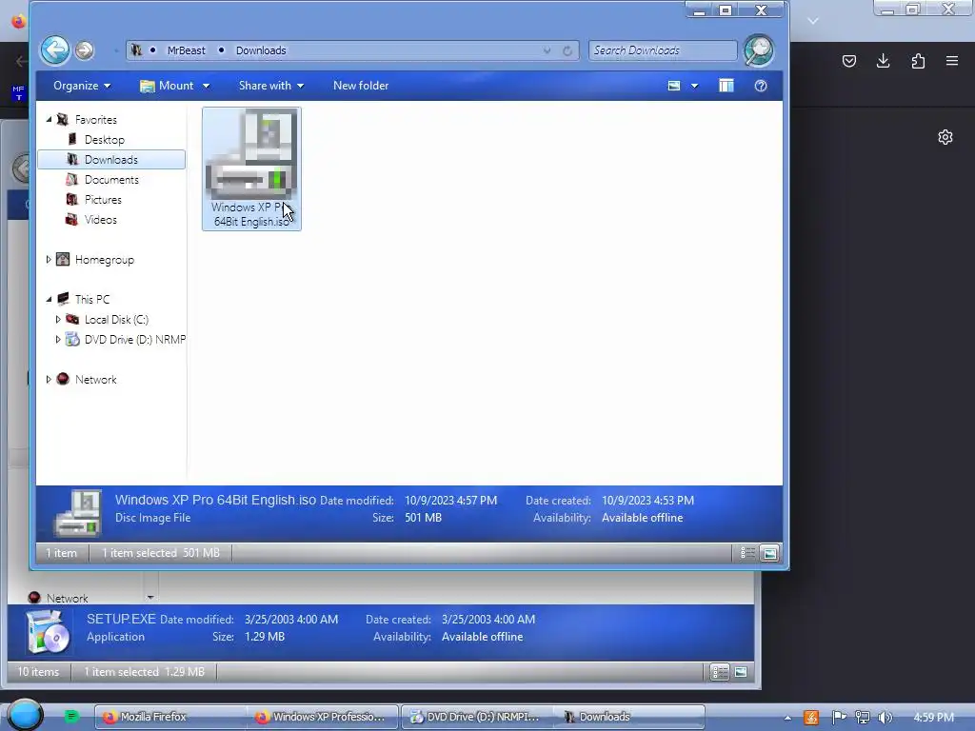Select This PC in the navigation pane
The image size is (975, 731).
[92, 300]
